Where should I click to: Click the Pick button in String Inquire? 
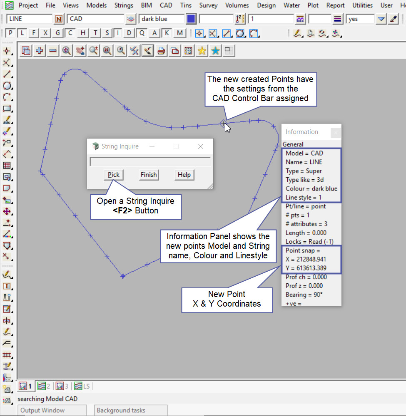(113, 175)
